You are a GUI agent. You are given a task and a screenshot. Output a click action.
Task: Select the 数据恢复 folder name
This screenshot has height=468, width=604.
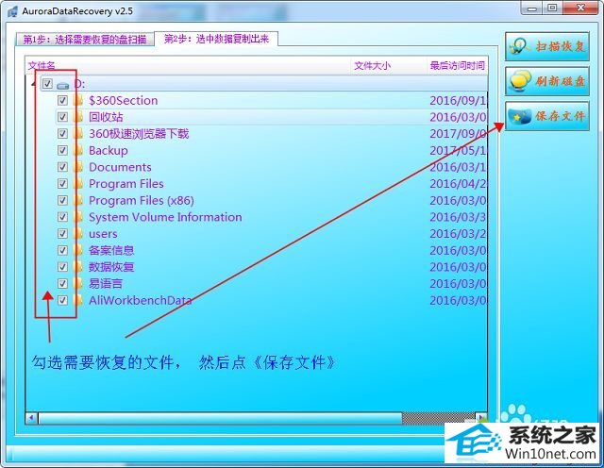pyautogui.click(x=111, y=267)
